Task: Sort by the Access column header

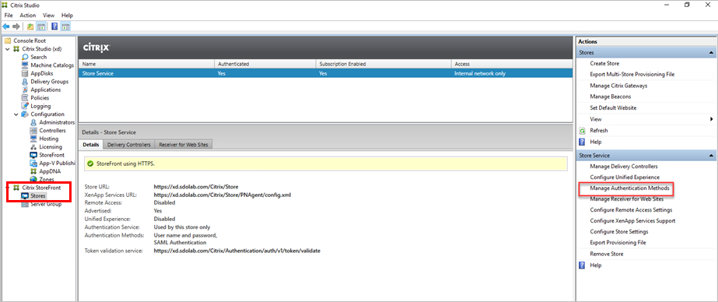Action: pos(512,64)
